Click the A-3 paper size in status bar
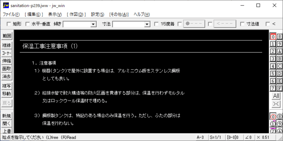The height and width of the screenshot is (141, 283). pos(202,138)
